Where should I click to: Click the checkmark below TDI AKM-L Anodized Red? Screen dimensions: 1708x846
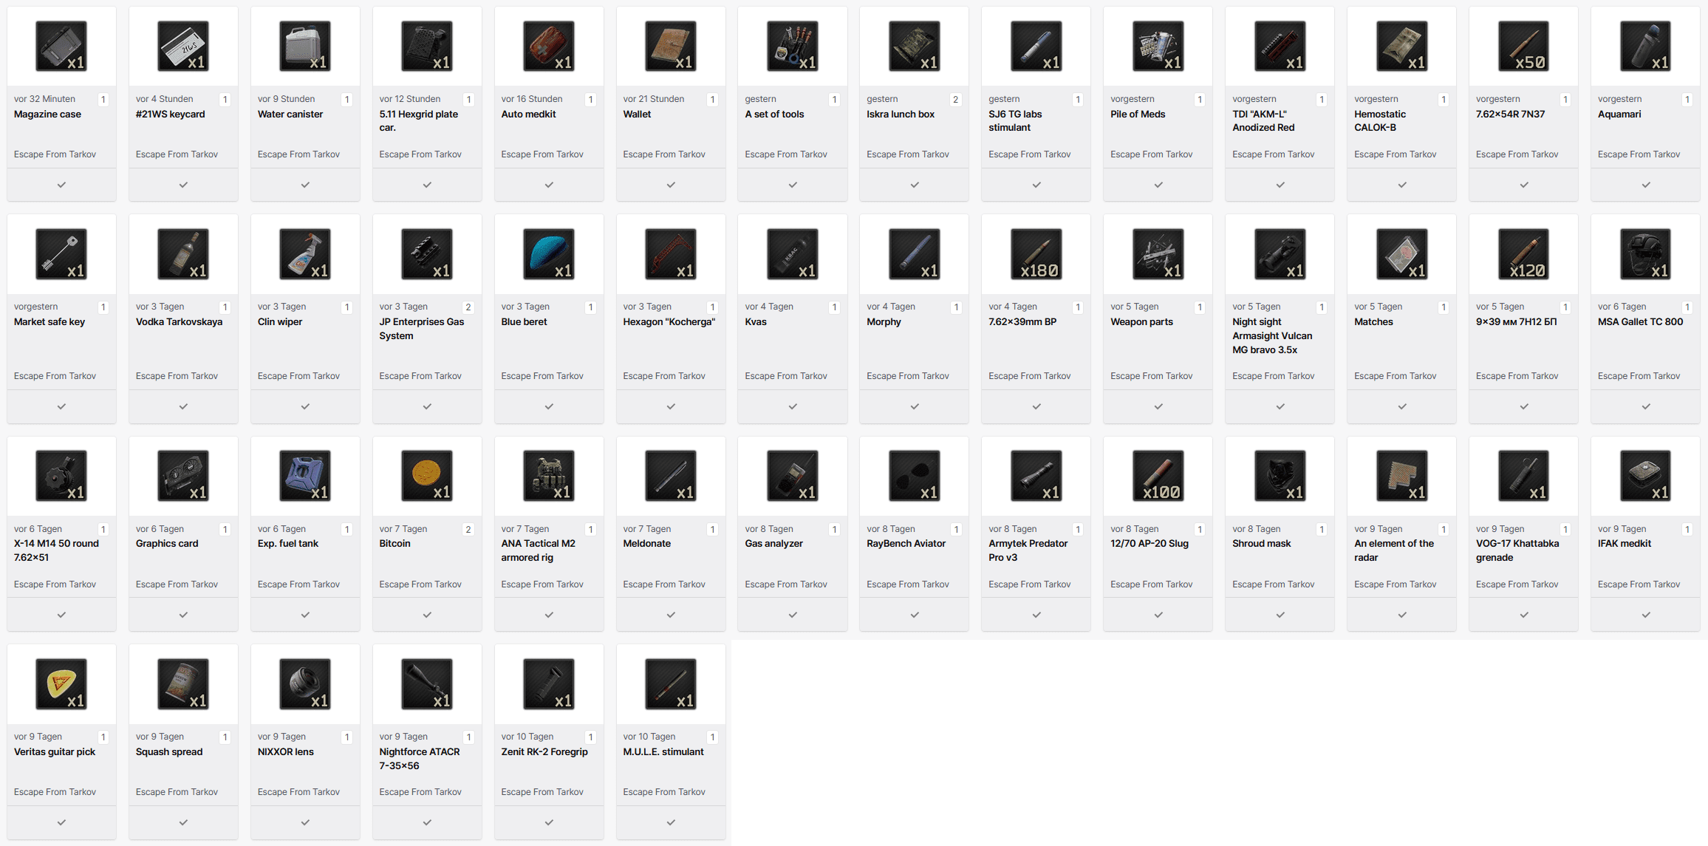coord(1280,185)
